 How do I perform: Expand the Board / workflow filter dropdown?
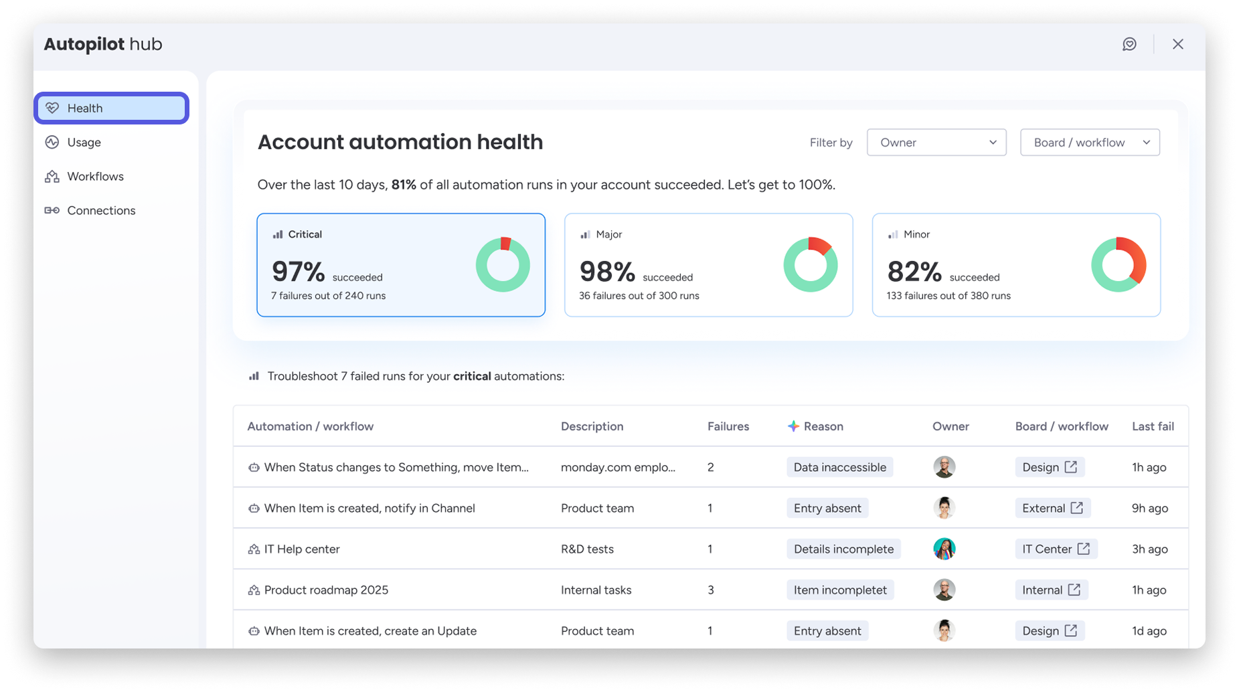pos(1089,143)
